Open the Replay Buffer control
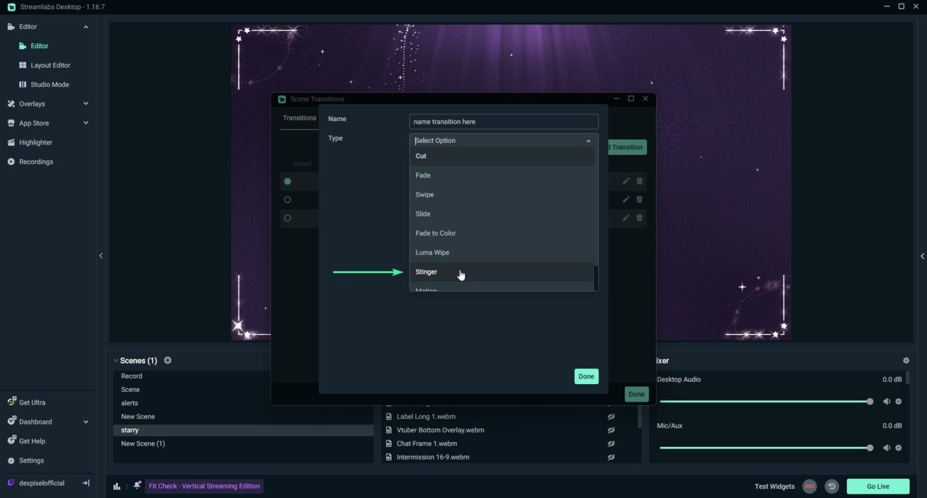This screenshot has width=927, height=498. click(x=832, y=486)
